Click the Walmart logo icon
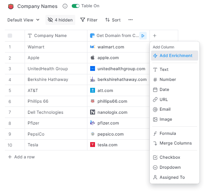Image resolution: width=224 pixels, height=194 pixels. (93, 47)
